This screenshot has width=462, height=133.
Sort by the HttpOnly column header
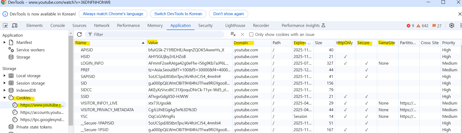click(x=345, y=43)
